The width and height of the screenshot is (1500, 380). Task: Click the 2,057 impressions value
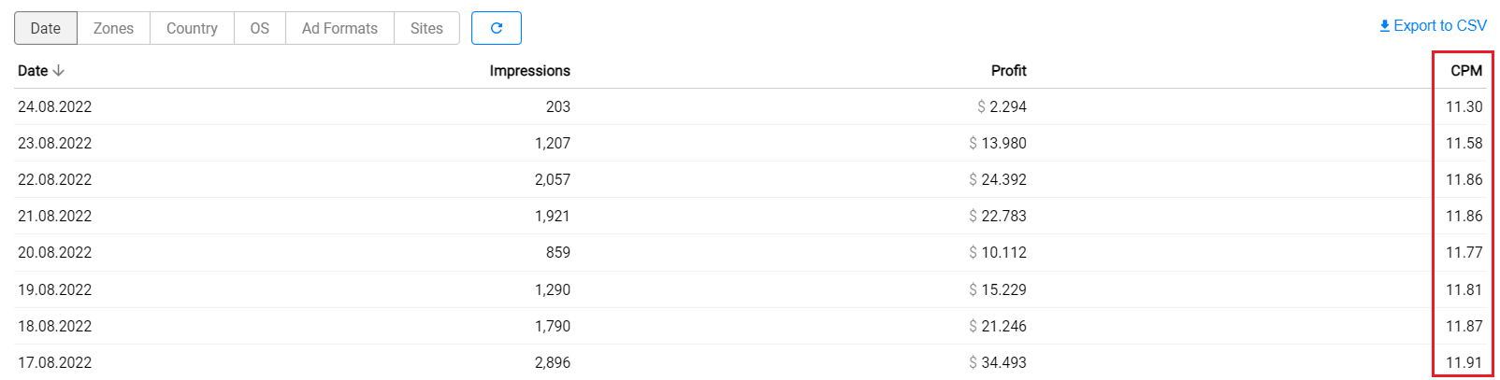point(552,179)
